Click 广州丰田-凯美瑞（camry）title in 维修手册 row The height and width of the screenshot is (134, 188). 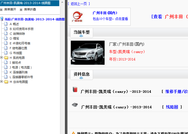tap(116, 91)
